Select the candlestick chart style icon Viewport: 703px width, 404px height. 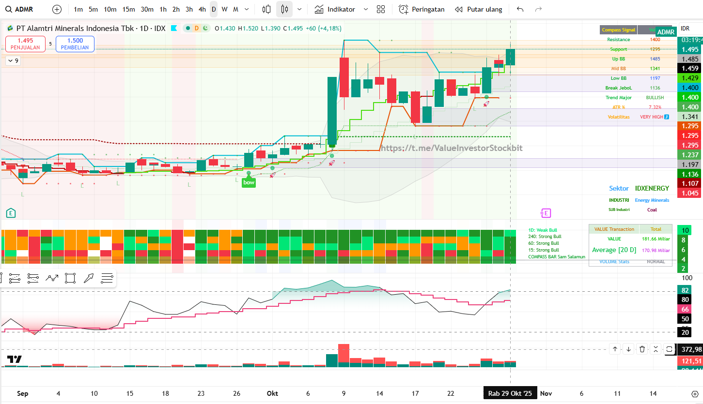click(x=284, y=9)
